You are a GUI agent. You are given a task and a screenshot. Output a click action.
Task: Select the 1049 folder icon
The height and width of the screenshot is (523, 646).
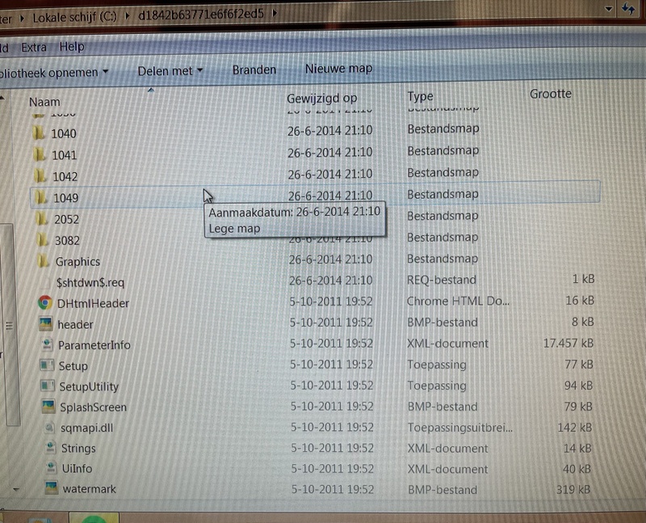pos(41,197)
